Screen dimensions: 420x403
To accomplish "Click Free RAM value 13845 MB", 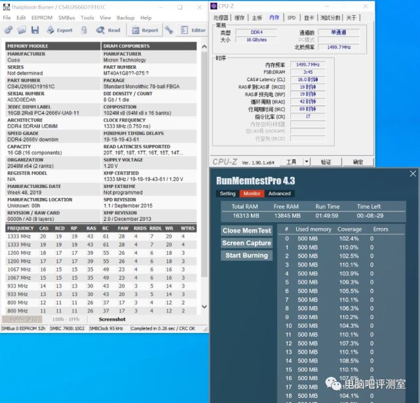I will tap(287, 216).
